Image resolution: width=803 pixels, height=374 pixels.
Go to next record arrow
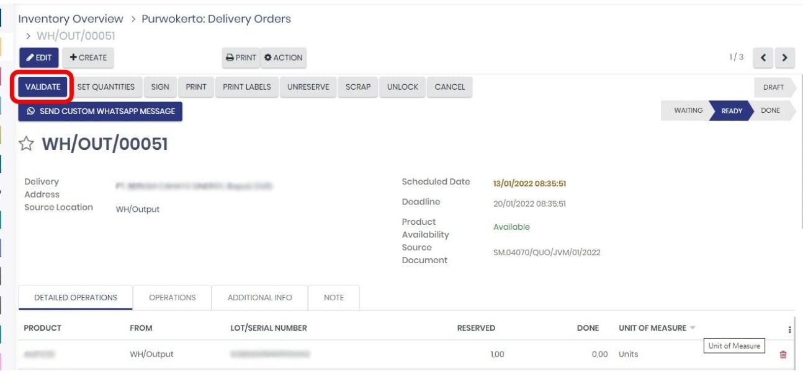click(x=785, y=58)
